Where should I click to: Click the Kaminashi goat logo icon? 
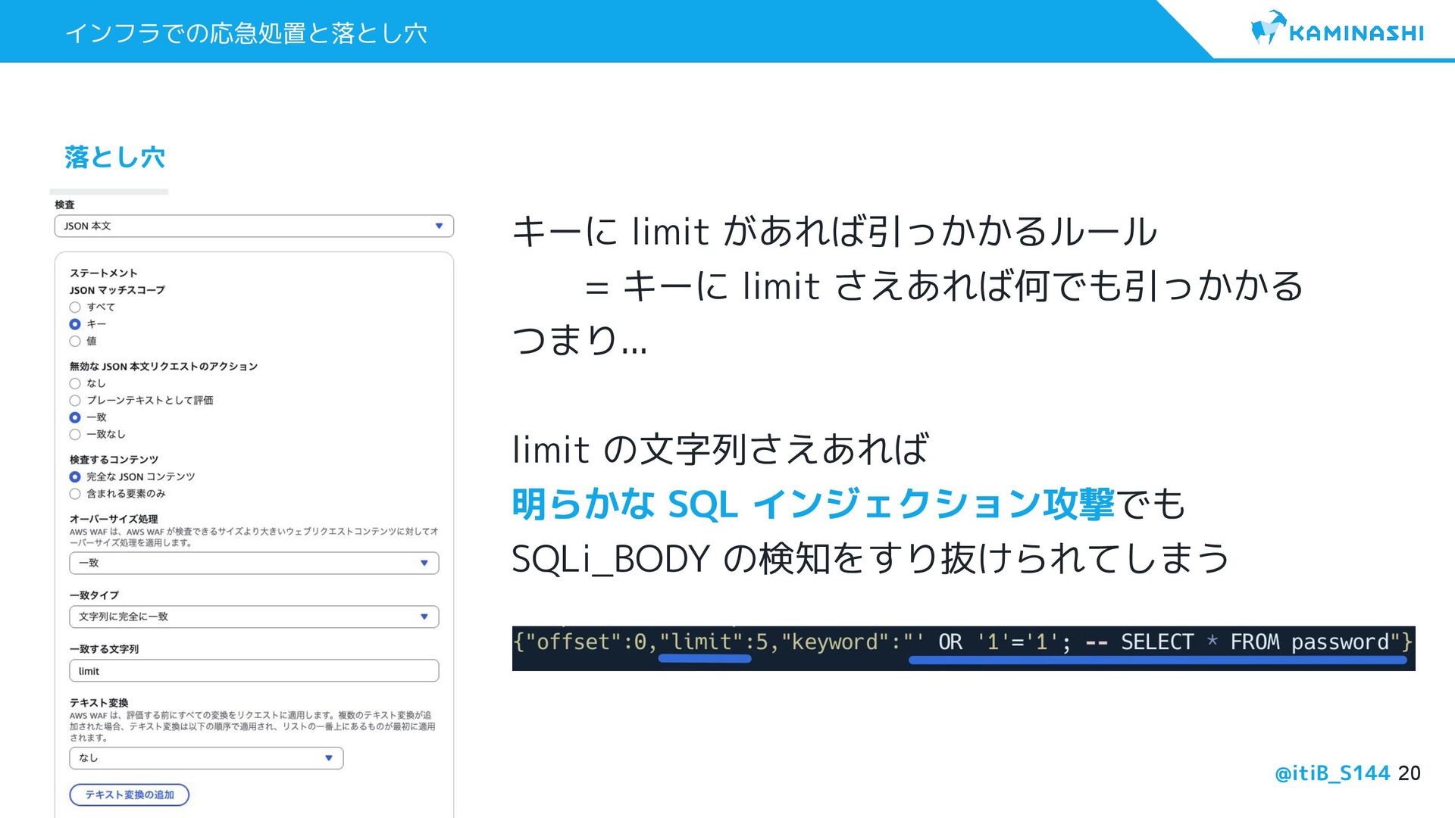tap(1266, 29)
